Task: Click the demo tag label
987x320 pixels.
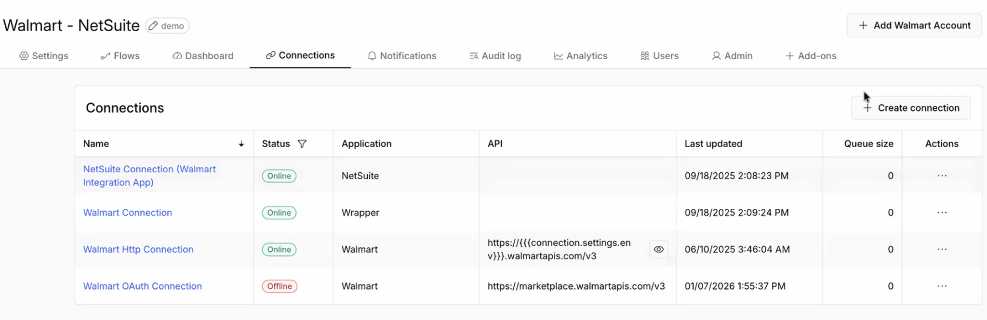Action: 173,26
